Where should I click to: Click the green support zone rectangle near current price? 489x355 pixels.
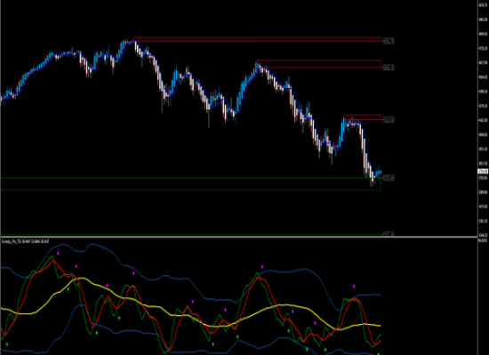point(191,184)
